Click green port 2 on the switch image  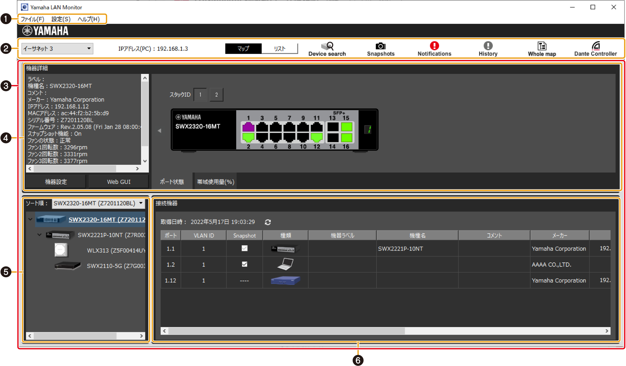click(248, 137)
